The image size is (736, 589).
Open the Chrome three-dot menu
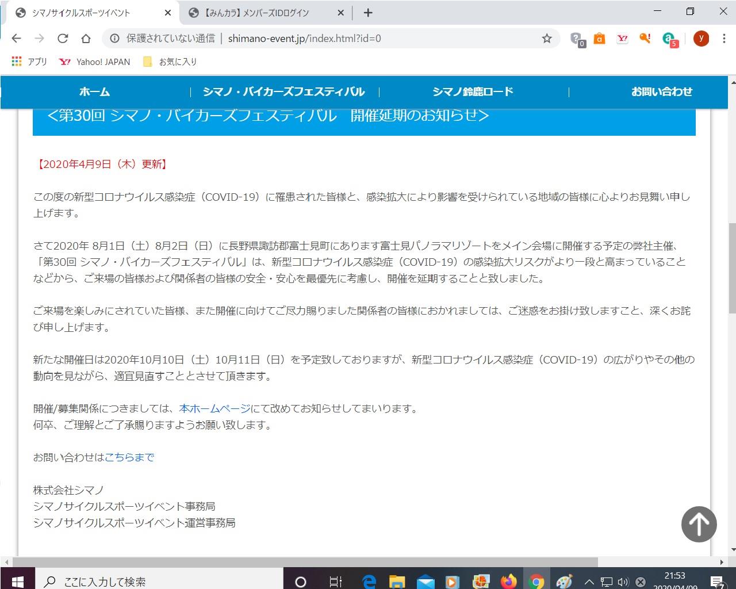723,39
